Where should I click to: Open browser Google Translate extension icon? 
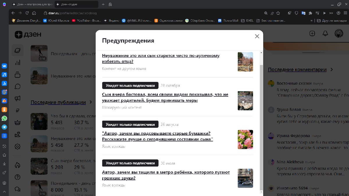[303, 13]
